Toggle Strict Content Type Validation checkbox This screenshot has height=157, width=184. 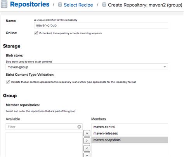coord(8,82)
